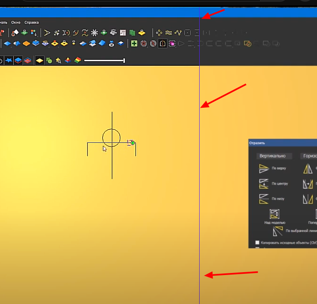Image resolution: width=317 pixels, height=304 pixels.
Task: Click the purple plane with padlock icon
Action: 45,43
